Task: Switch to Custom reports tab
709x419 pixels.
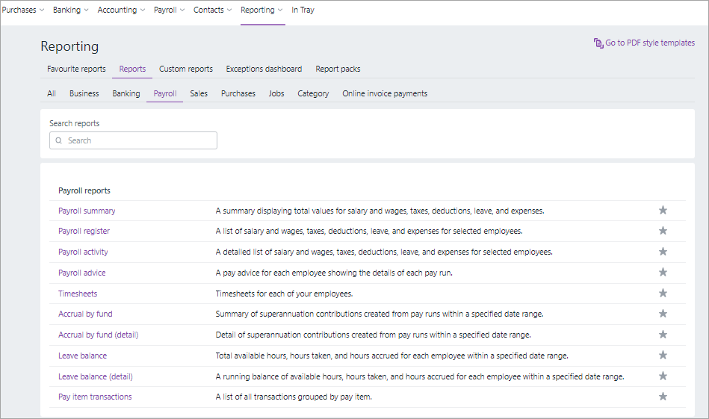Action: click(x=186, y=69)
